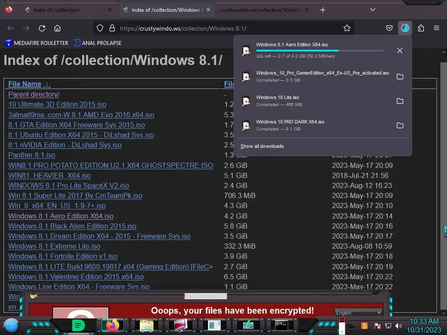Click the Aero Edition download progress bar
Screen dimensions: 447x335
(319, 51)
